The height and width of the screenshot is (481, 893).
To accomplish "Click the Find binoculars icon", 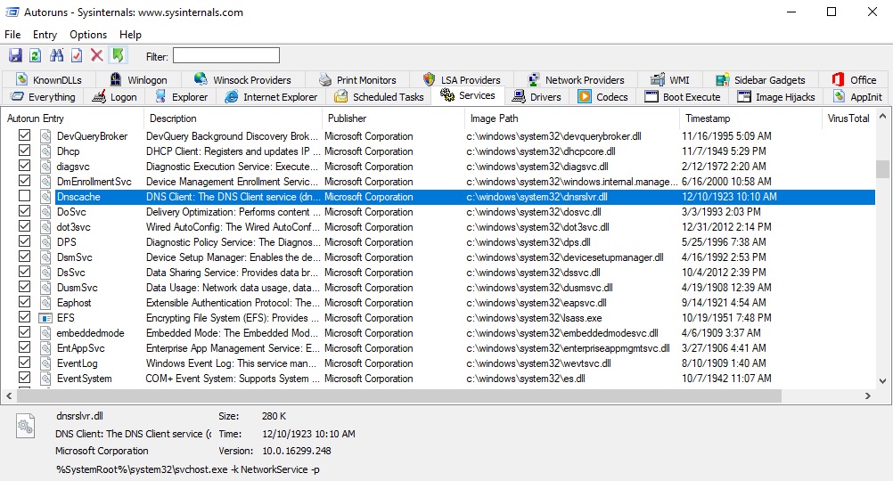I will (x=56, y=55).
